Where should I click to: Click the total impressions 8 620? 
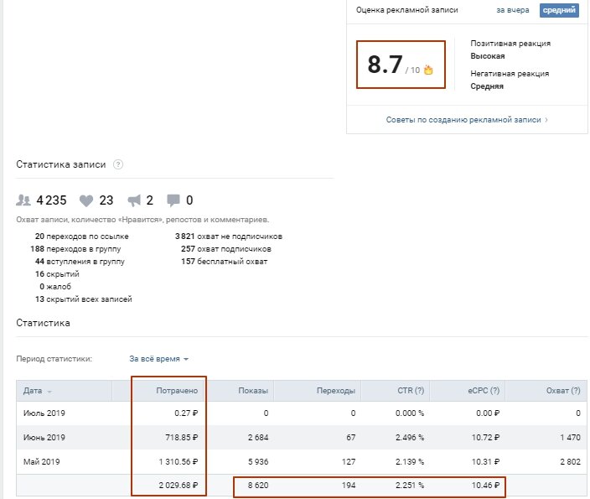tap(258, 486)
